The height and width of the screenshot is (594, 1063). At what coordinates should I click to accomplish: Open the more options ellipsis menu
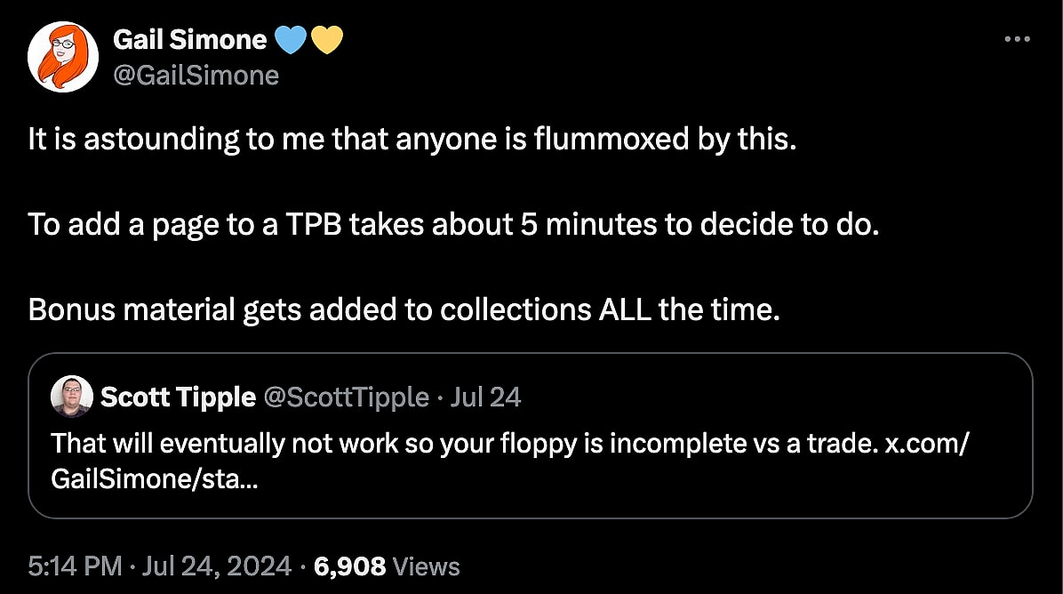point(1017,39)
